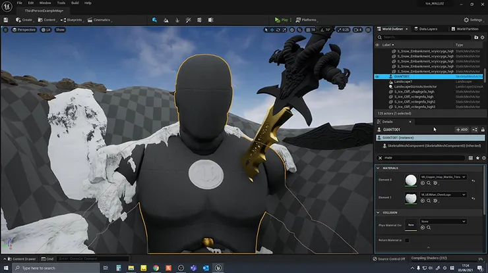Use selected asset for Element 0 material
The width and height of the screenshot is (488, 273).
[423, 184]
